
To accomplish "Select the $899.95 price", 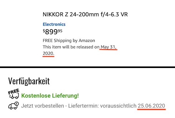I will point(52,32).
